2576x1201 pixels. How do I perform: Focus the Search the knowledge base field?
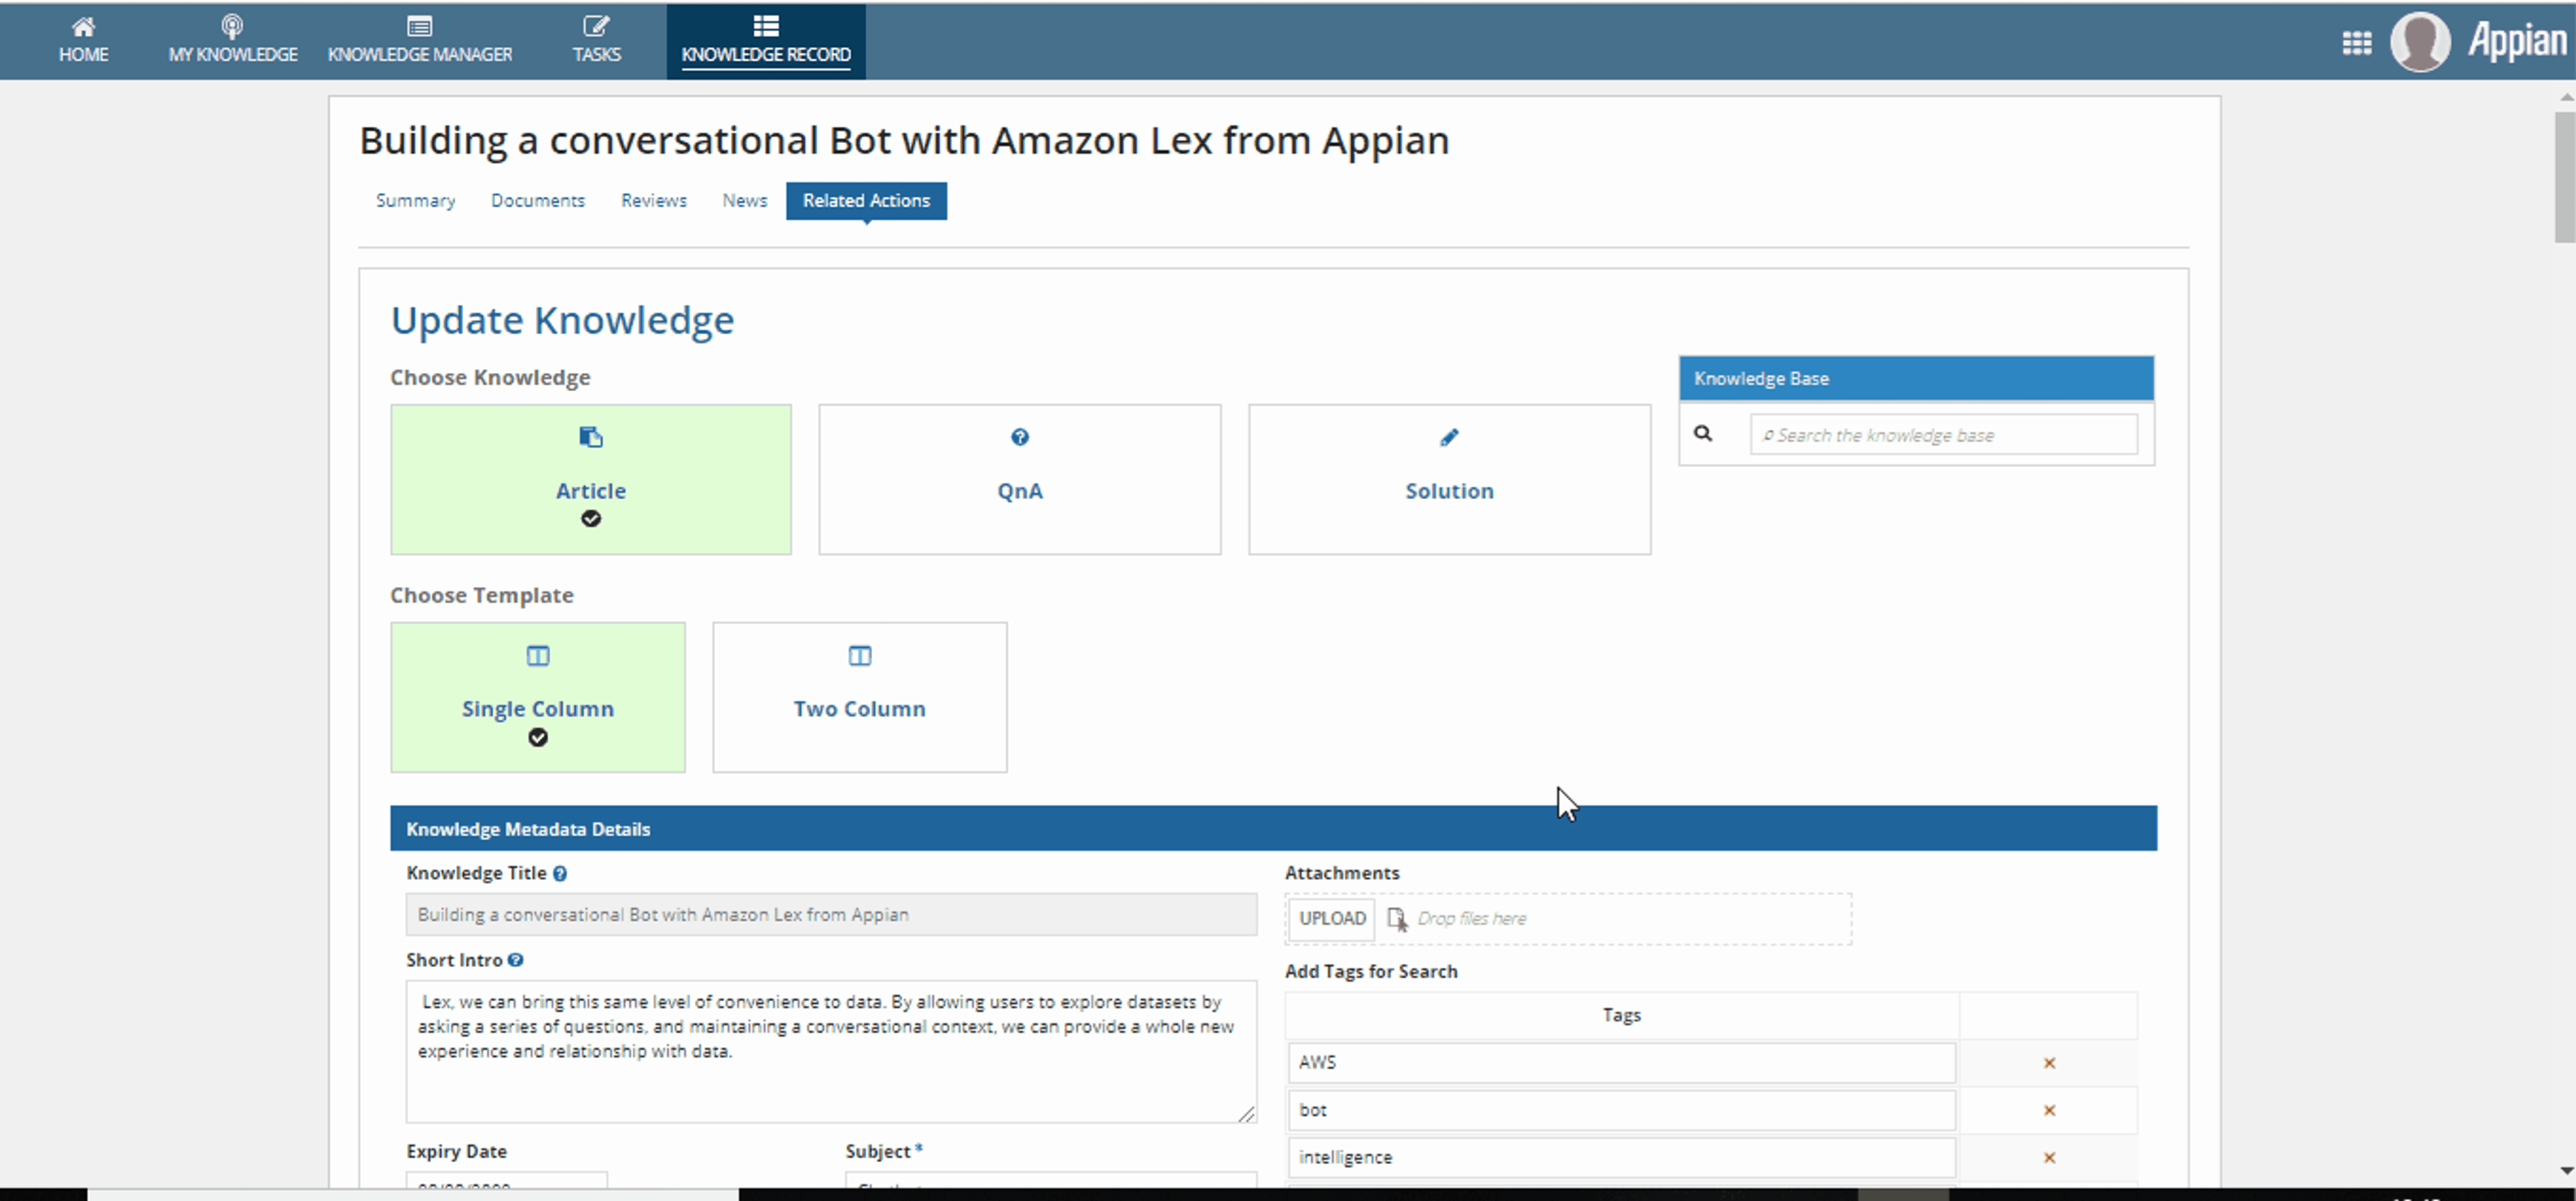pyautogui.click(x=1943, y=435)
